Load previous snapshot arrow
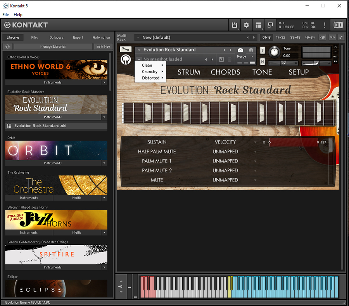This screenshot has width=349, height=306. (x=206, y=59)
